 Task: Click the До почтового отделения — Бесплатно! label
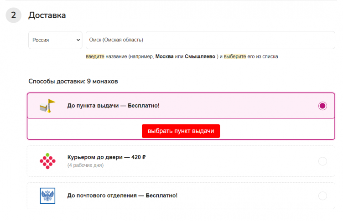point(122,195)
